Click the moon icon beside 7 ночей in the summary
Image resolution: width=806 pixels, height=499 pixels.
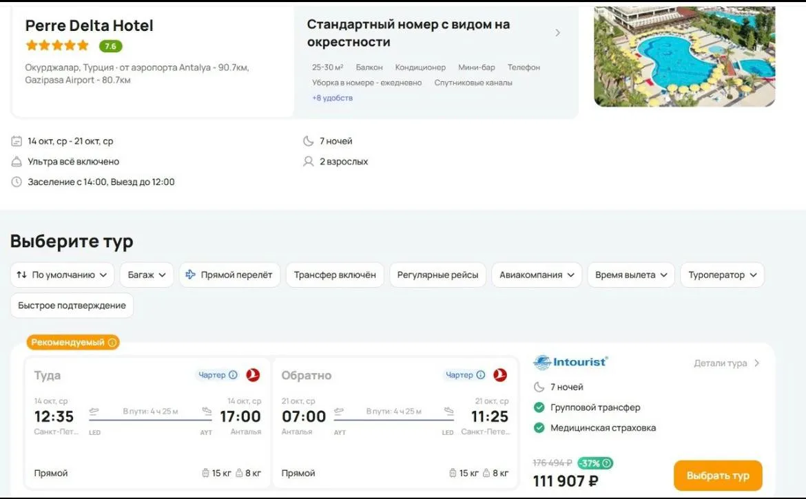point(309,140)
